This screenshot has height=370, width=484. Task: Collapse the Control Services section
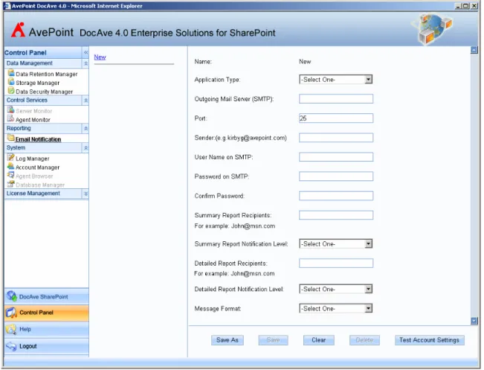(85, 101)
